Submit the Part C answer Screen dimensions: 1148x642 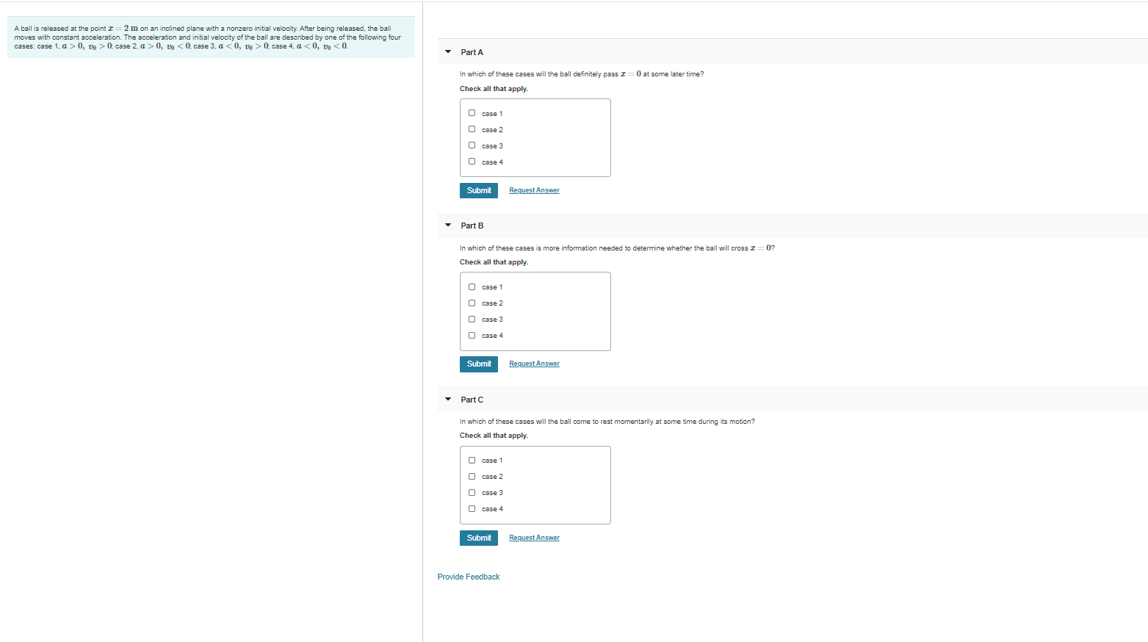pos(479,538)
